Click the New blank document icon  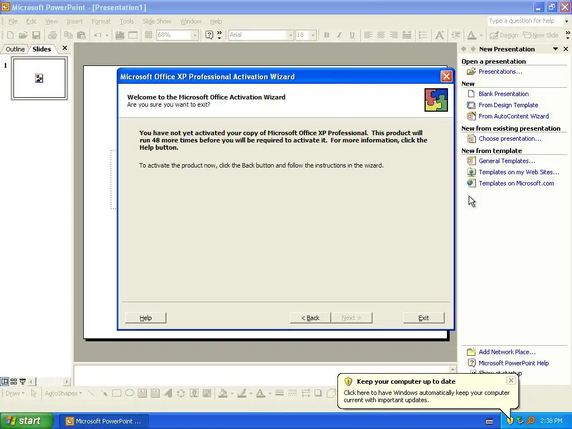click(10, 35)
